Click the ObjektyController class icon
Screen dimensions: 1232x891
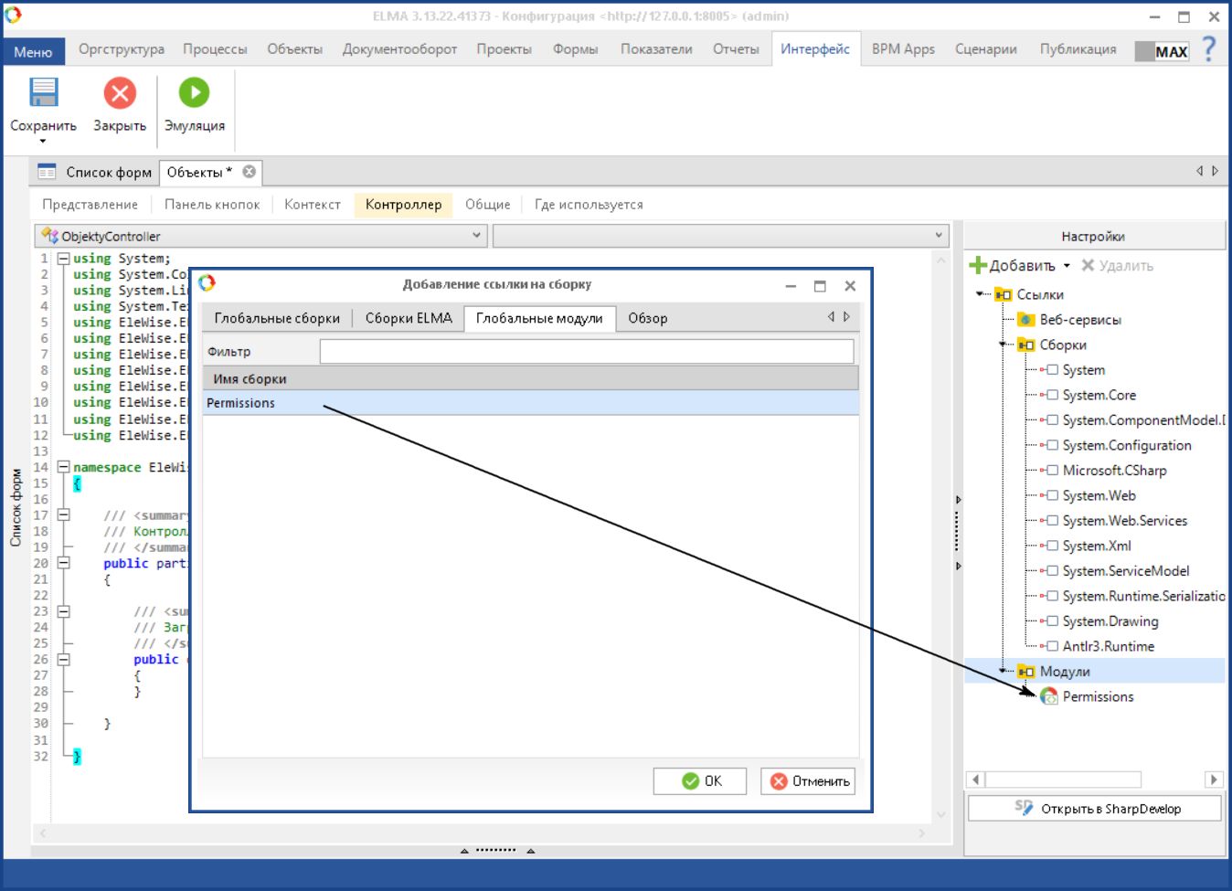click(x=50, y=236)
